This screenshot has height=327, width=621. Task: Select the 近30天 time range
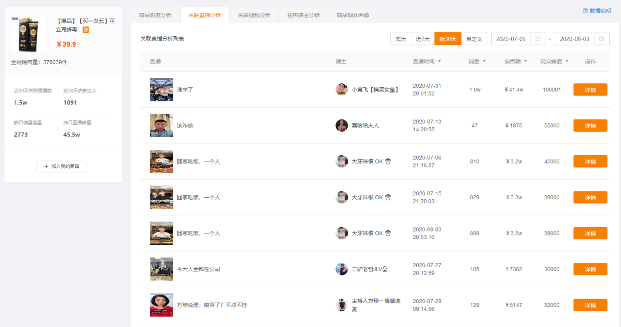point(448,39)
